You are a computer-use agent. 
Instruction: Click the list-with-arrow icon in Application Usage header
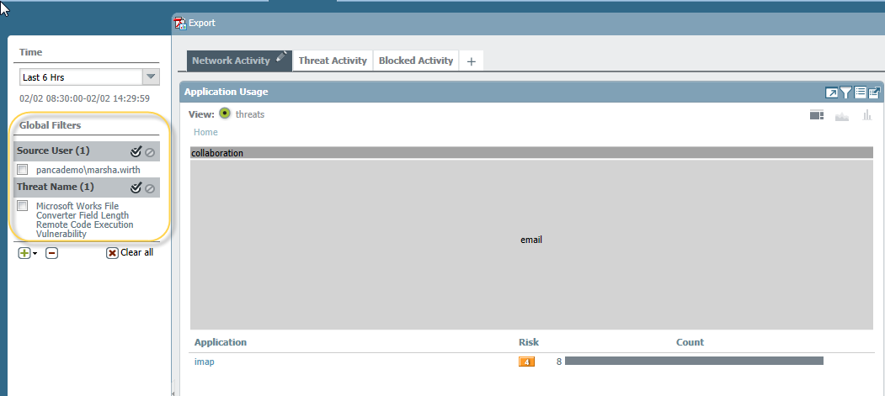click(x=874, y=92)
